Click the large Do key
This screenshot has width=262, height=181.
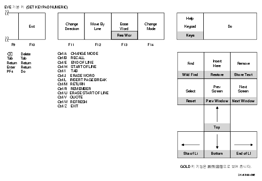point(230,26)
